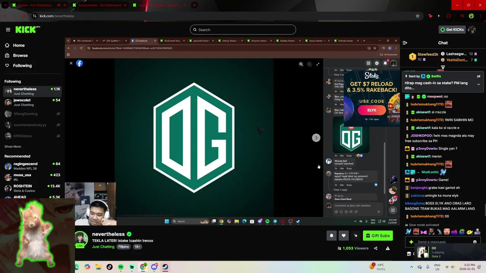The width and height of the screenshot is (486, 273).
Task: Switch to Achievements - Kick Dashboard tab
Action: (99, 5)
